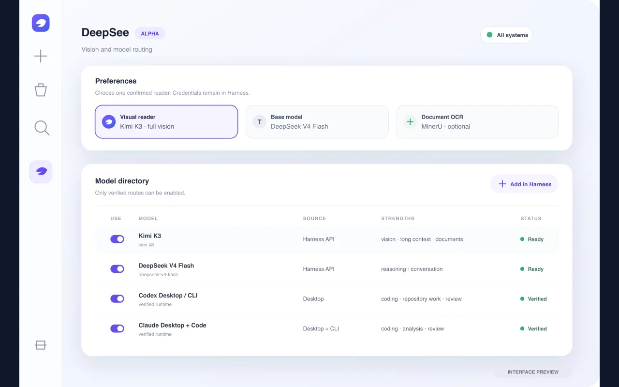Click "coding · analysis · review" strengths
This screenshot has height=387, width=619.
(413, 328)
